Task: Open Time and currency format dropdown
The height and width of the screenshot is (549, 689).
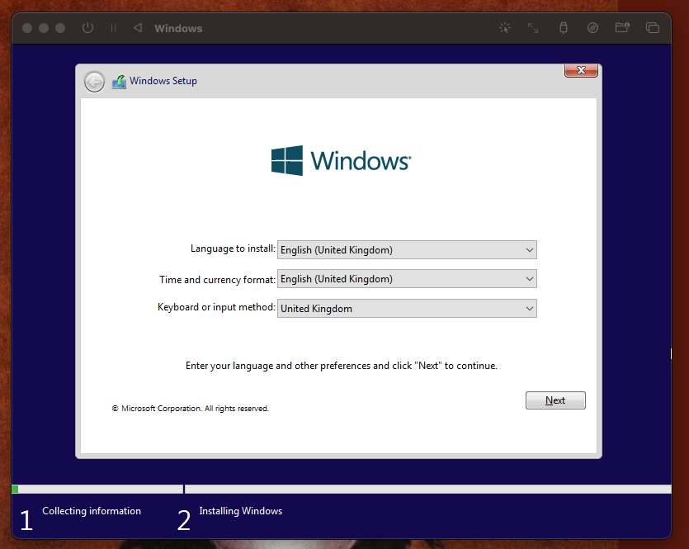Action: click(407, 279)
